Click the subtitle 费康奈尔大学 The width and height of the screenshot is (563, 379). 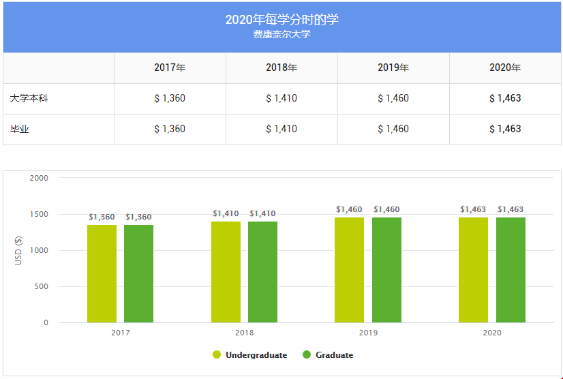(x=282, y=35)
